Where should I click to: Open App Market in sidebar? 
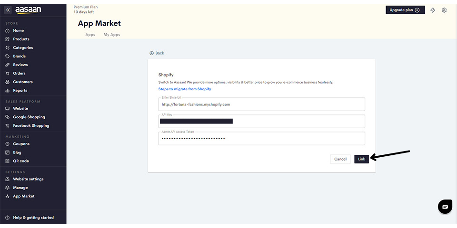[24, 196]
